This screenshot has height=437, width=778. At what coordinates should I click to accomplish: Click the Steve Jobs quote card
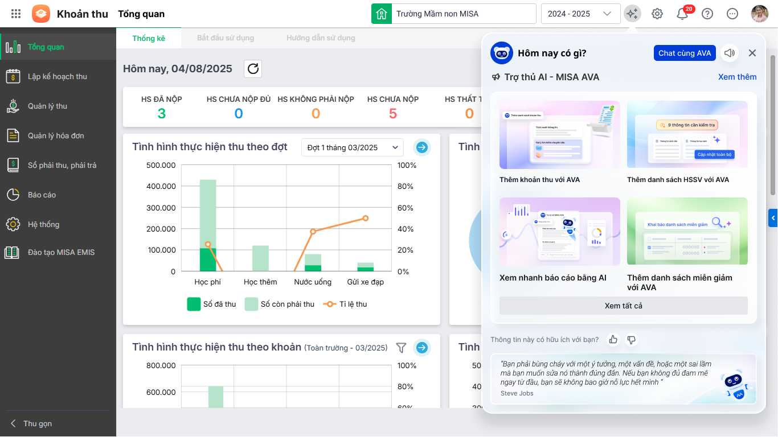[624, 379]
